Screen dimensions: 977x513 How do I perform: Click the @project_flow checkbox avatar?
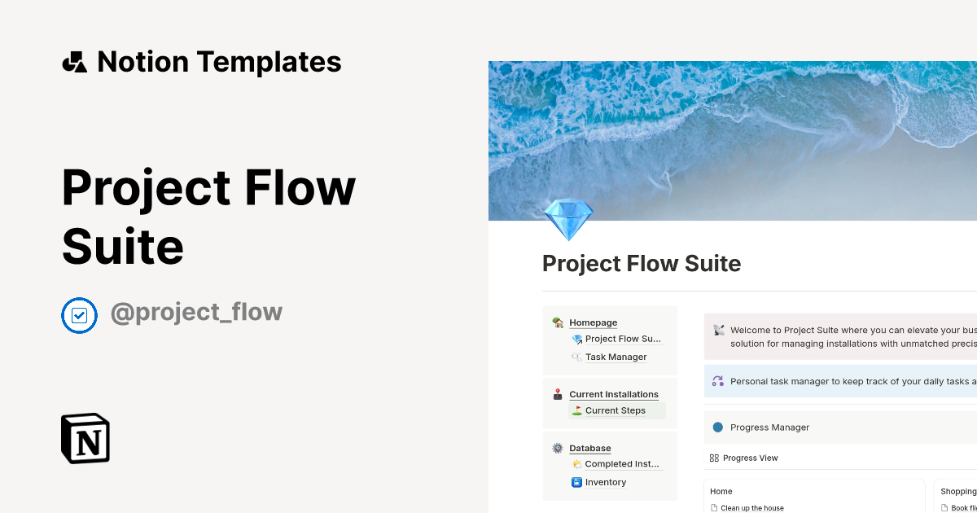[x=80, y=315]
